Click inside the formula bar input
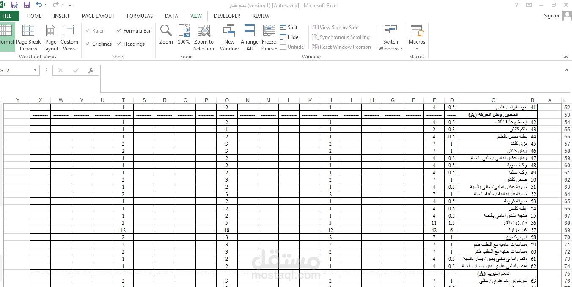Viewport: 572px width, 287px height. point(334,78)
